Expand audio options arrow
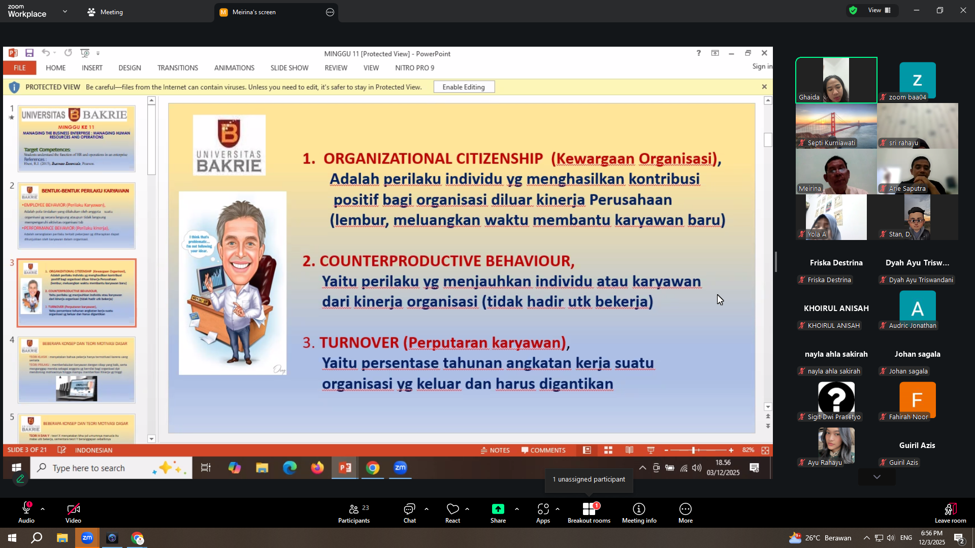This screenshot has width=975, height=548. 43,509
